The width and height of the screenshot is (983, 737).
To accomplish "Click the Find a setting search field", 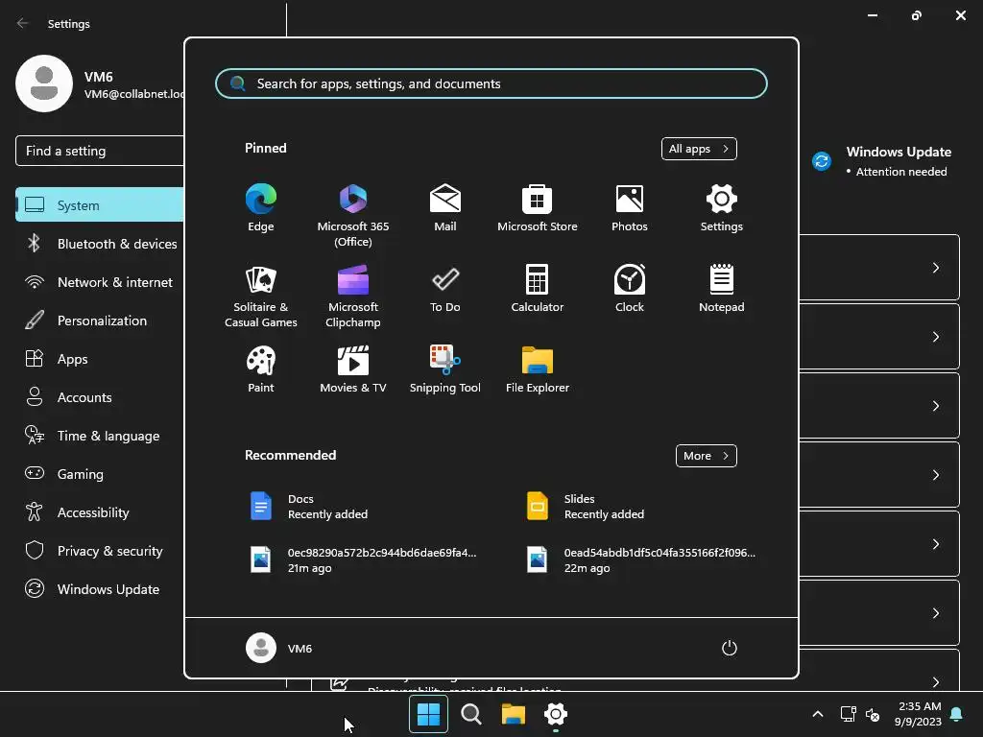I will pyautogui.click(x=100, y=151).
